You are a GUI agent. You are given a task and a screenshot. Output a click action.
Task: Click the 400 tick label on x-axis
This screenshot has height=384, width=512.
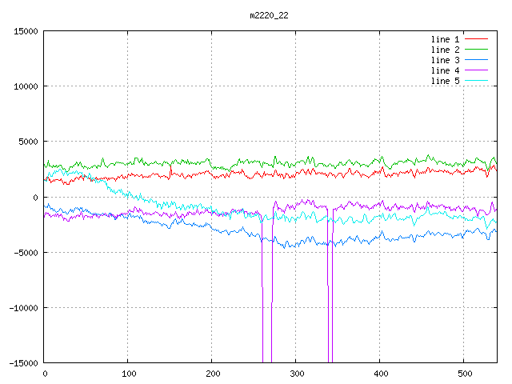point(380,374)
